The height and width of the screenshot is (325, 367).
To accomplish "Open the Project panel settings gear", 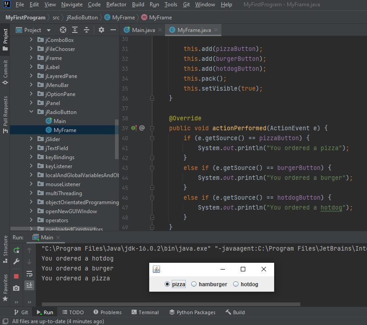I will click(x=101, y=30).
